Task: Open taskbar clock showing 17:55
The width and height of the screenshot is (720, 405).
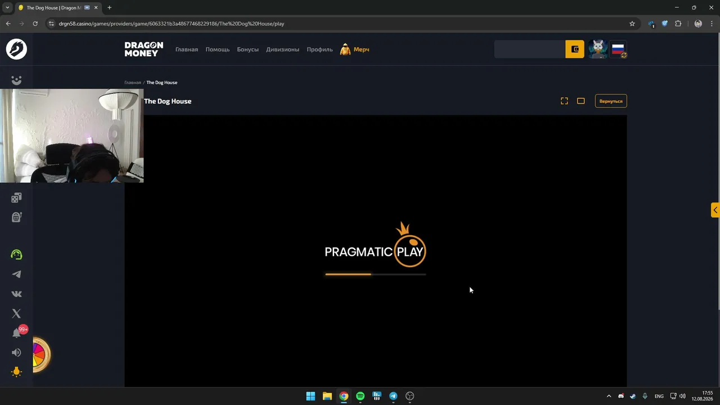Action: pyautogui.click(x=703, y=396)
